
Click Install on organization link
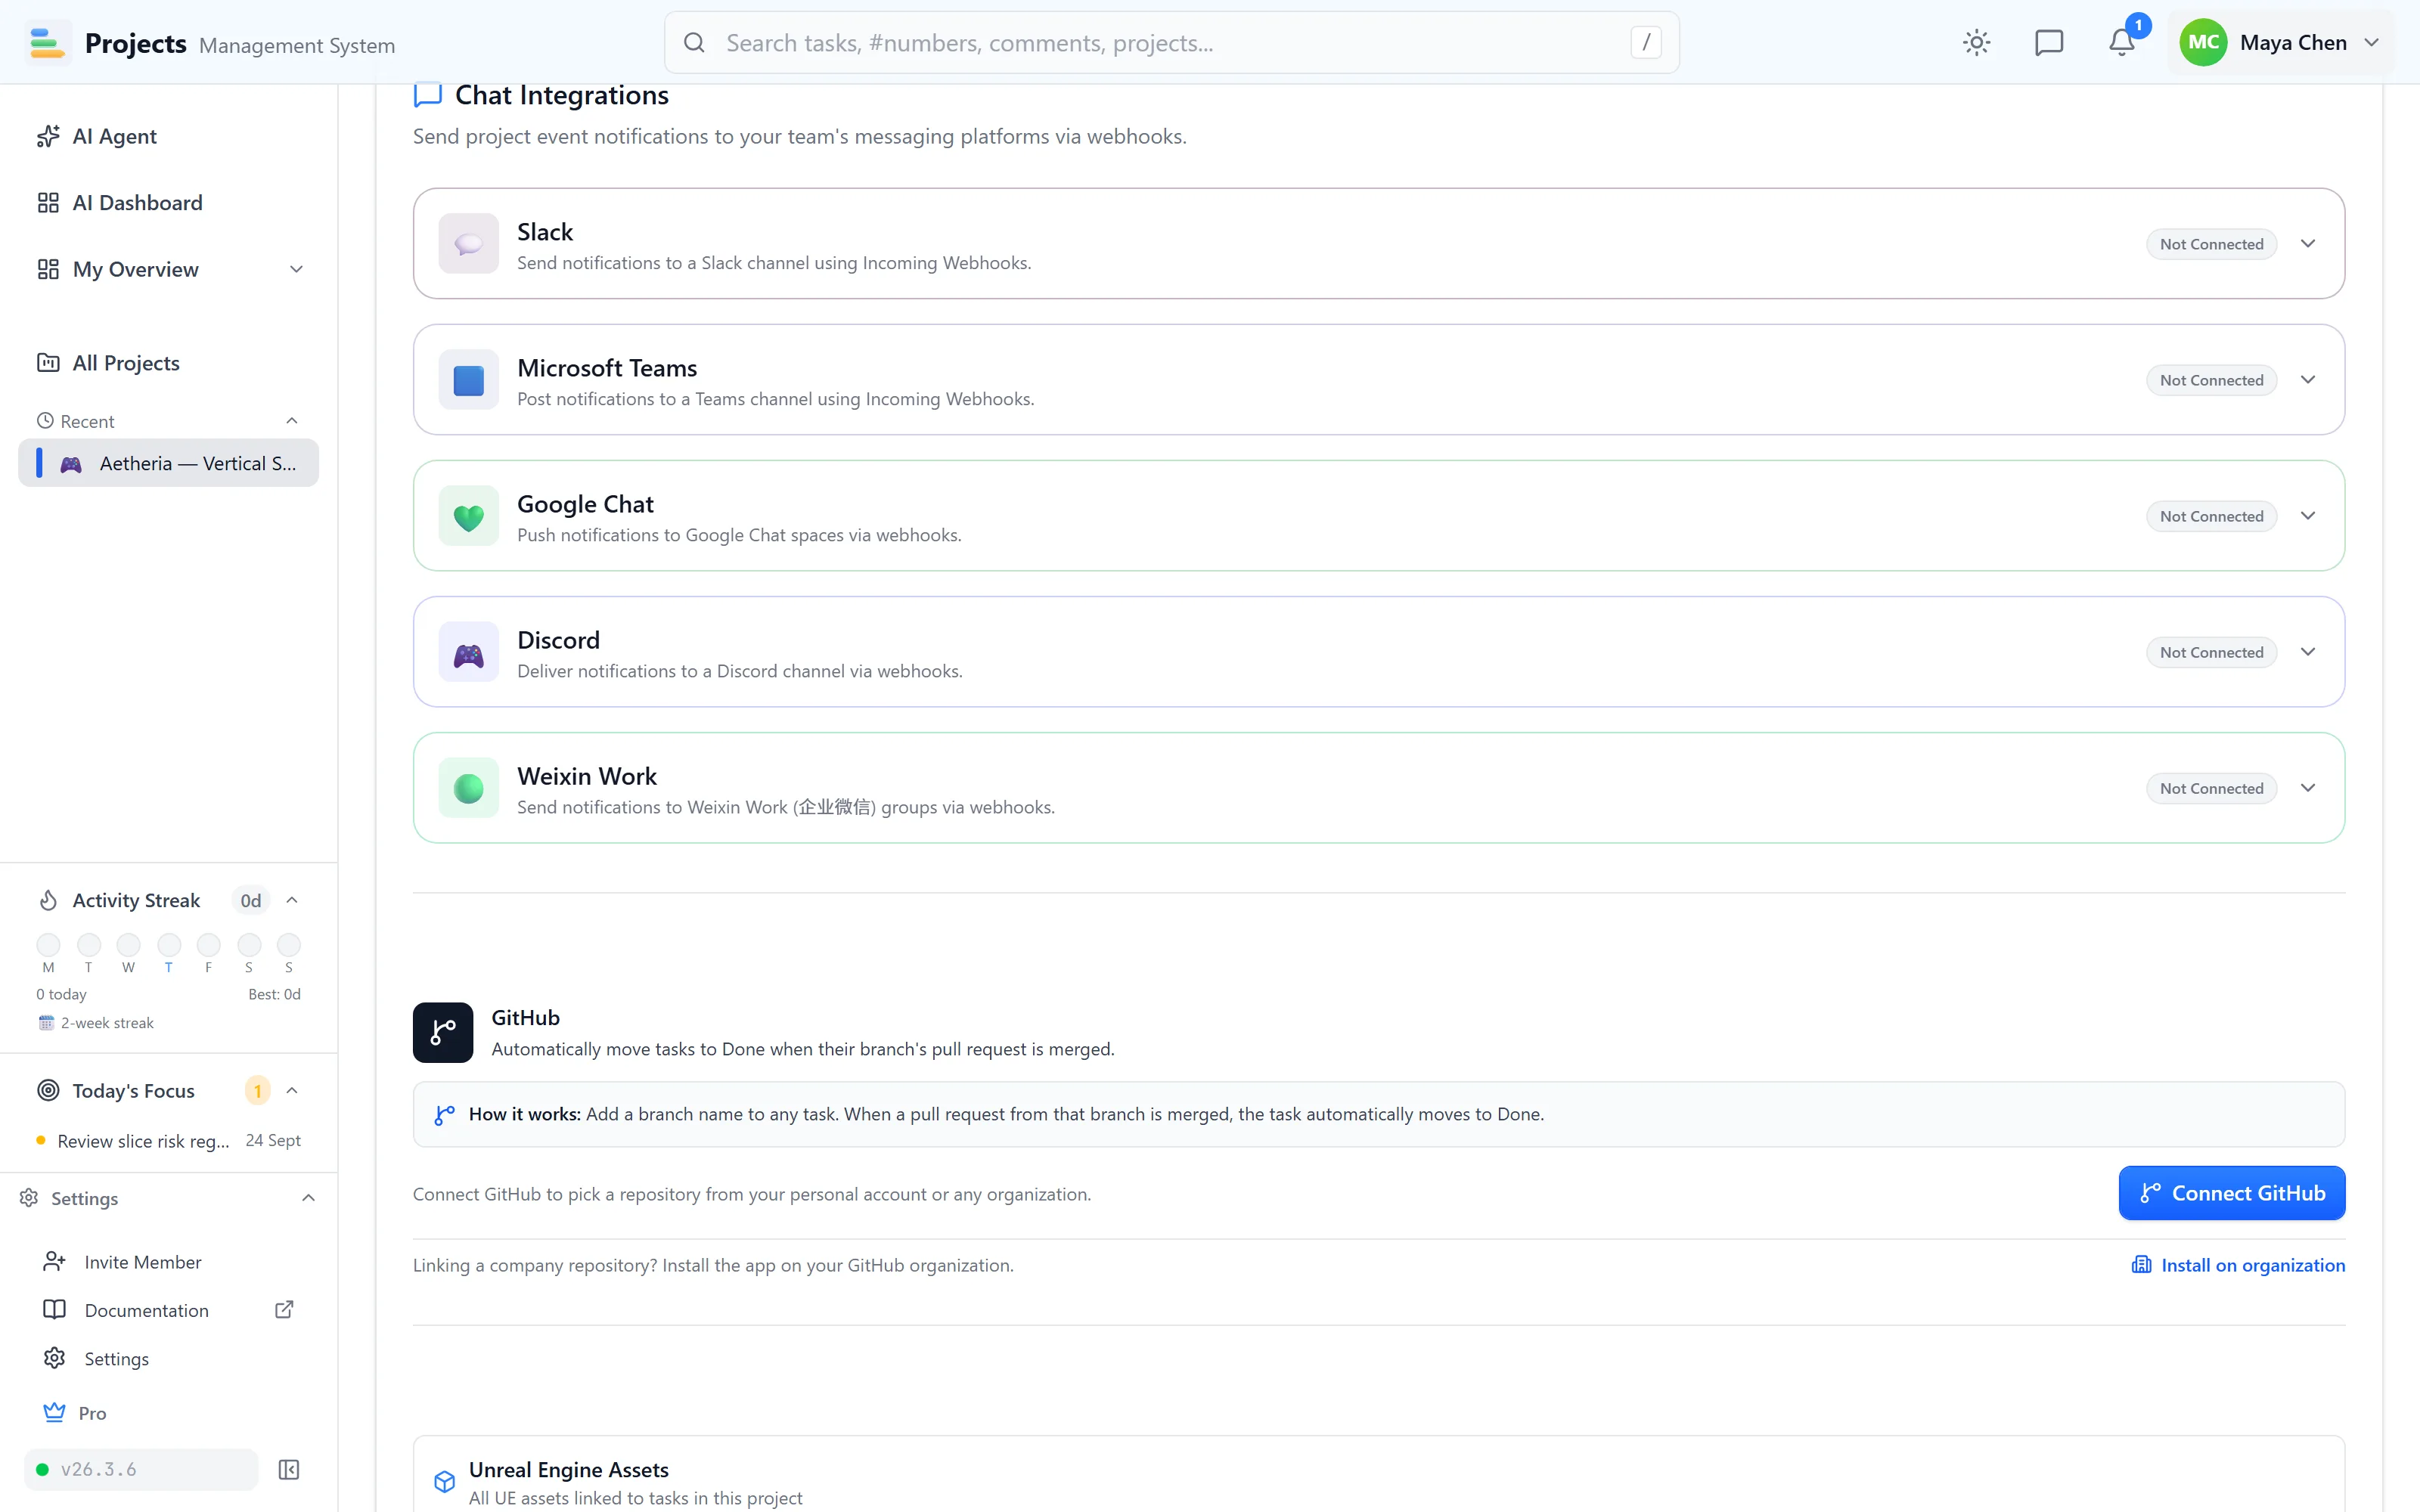[2238, 1265]
